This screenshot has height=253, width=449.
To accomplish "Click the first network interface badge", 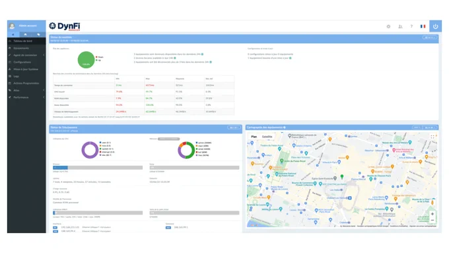I will [x=55, y=227].
